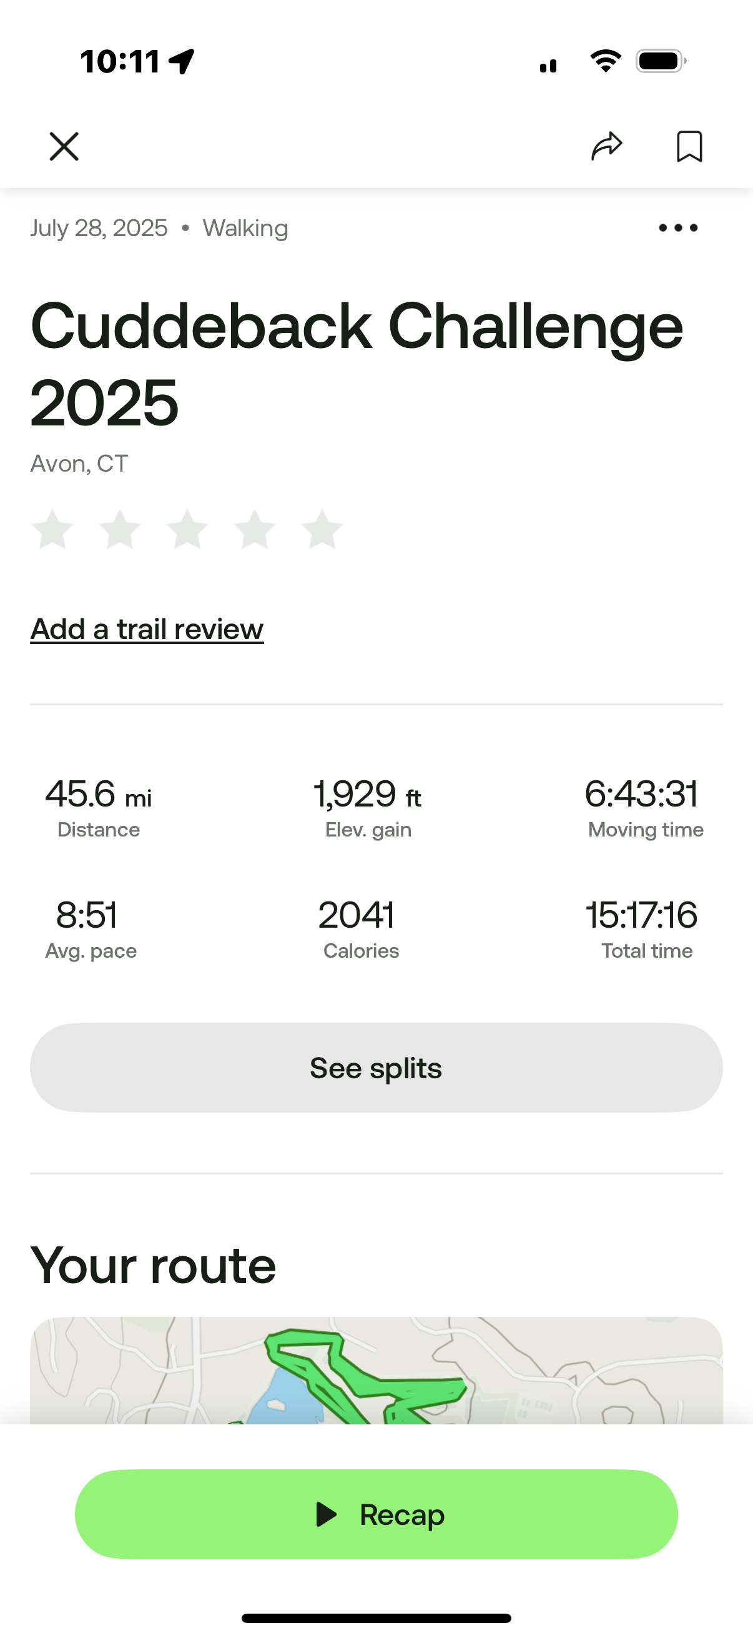Tap the Cuddeback Challenge 2025 title
The width and height of the screenshot is (753, 1638).
click(x=356, y=363)
